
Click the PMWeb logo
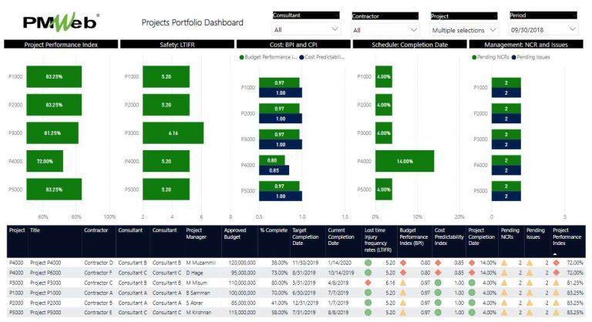(x=57, y=22)
